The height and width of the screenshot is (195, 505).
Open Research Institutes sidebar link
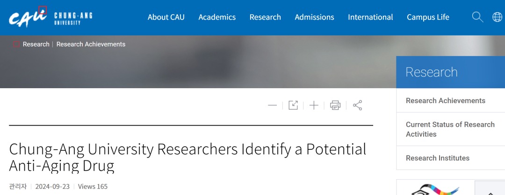pyautogui.click(x=438, y=158)
